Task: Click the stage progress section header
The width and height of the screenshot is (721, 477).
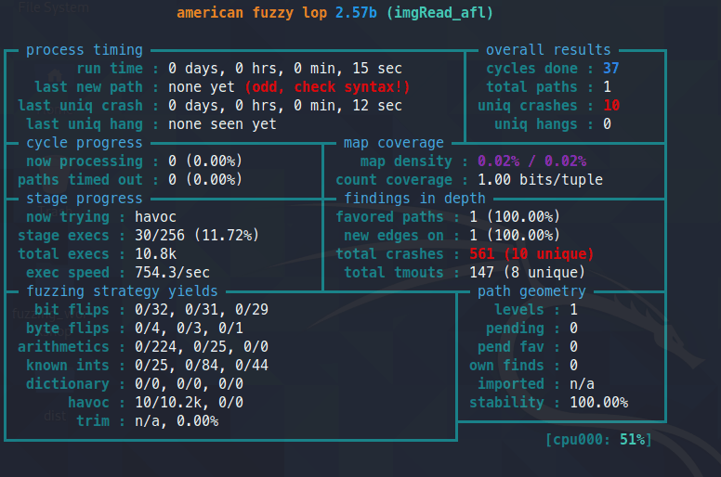Action: (x=84, y=199)
